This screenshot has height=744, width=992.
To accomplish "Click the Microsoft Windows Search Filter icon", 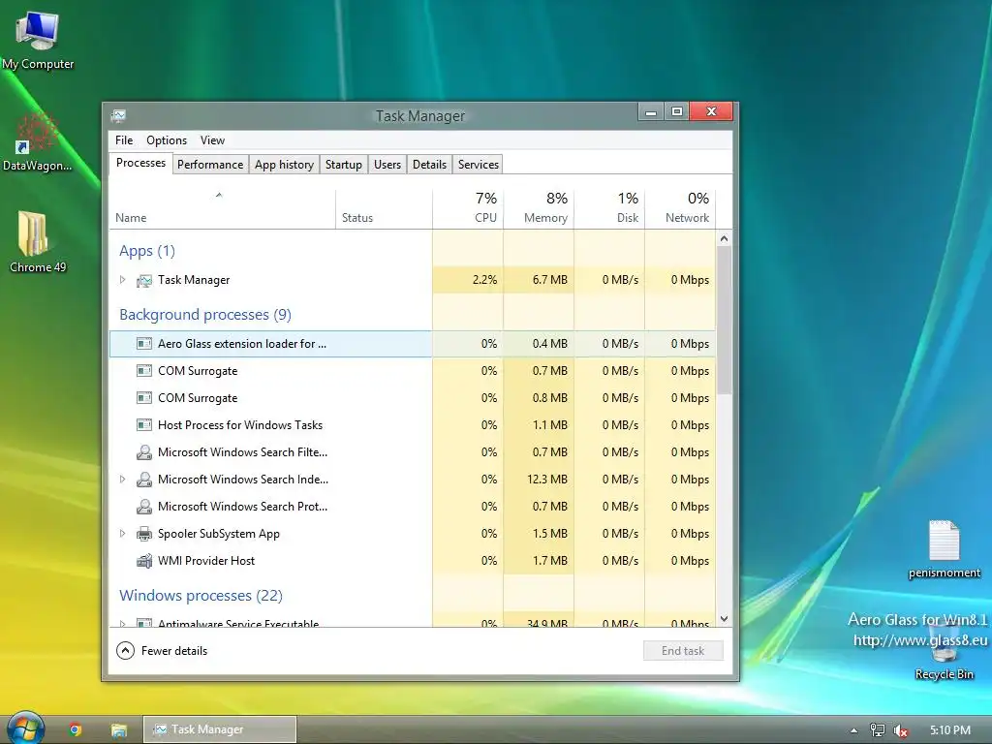I will [x=144, y=452].
